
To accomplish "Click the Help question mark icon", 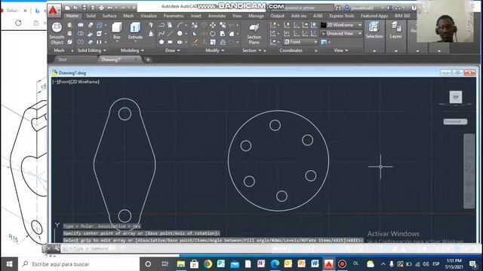I will [x=414, y=8].
